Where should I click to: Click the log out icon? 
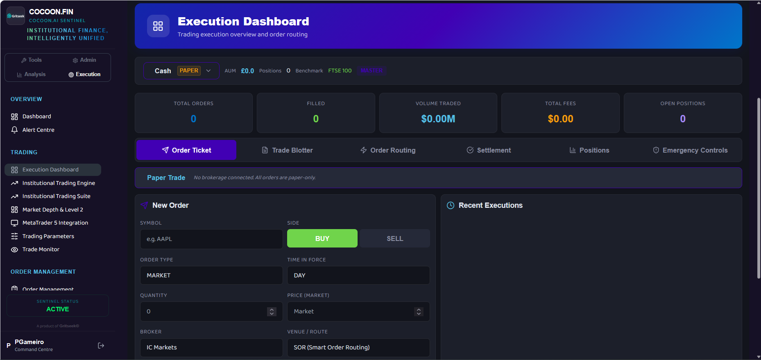click(101, 346)
